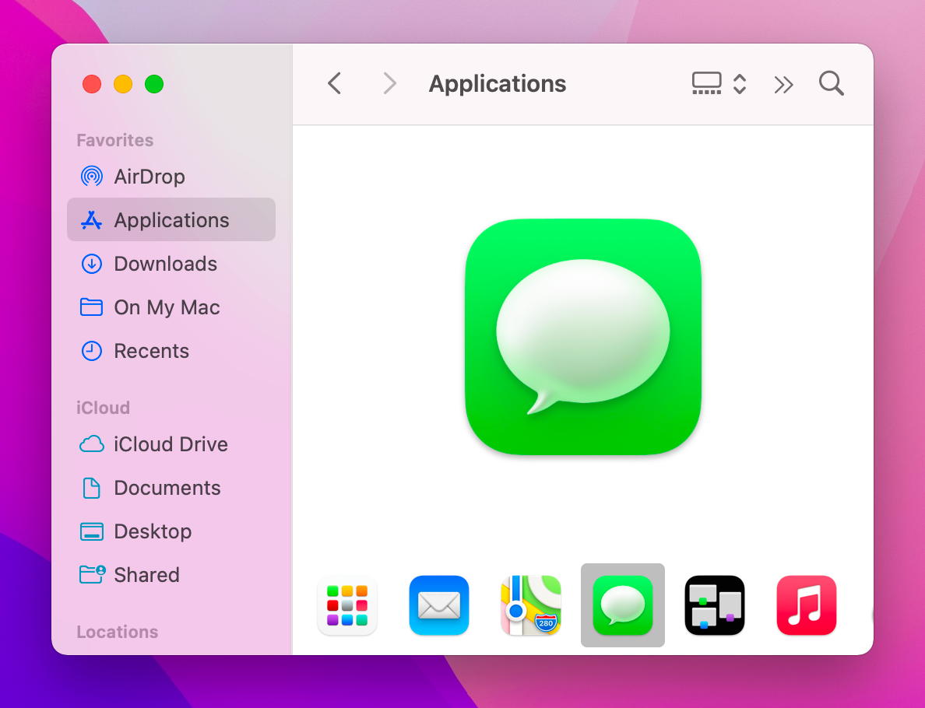Click the AirDrop radar icon
The image size is (925, 708).
point(91,177)
